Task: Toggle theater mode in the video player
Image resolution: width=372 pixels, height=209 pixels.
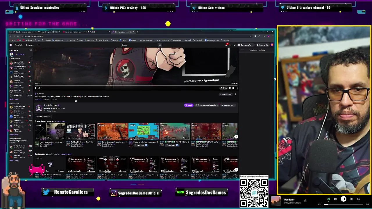Action: (233, 88)
